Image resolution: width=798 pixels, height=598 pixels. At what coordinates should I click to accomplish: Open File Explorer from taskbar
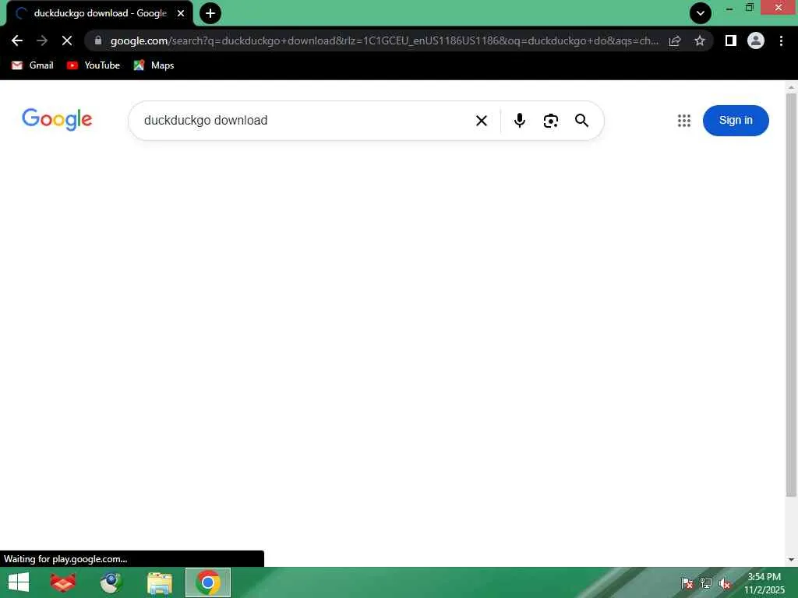tap(159, 582)
